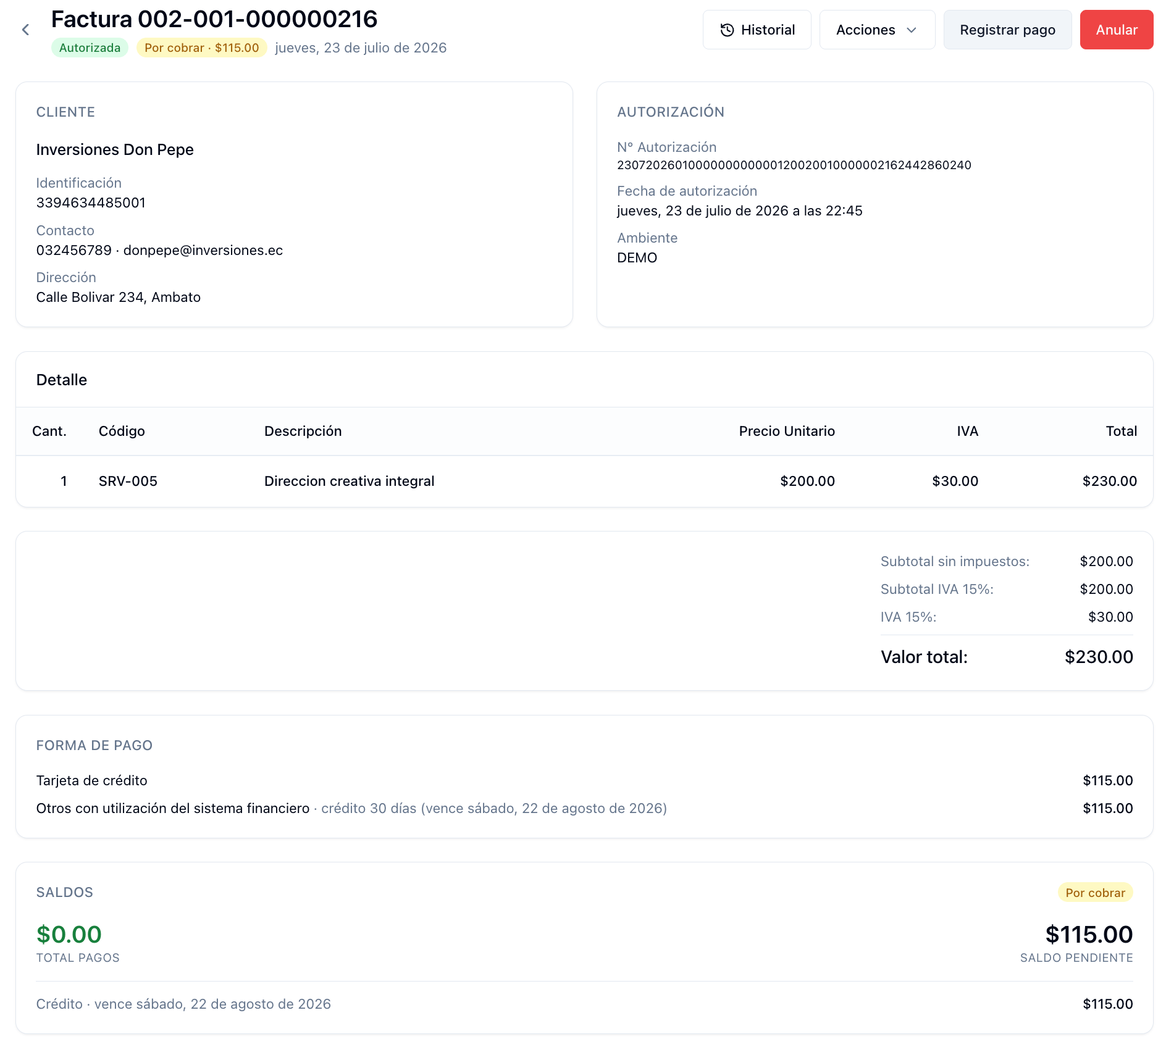The height and width of the screenshot is (1047, 1166).
Task: Click the Tarjeta de crédito payment line
Action: [x=584, y=780]
